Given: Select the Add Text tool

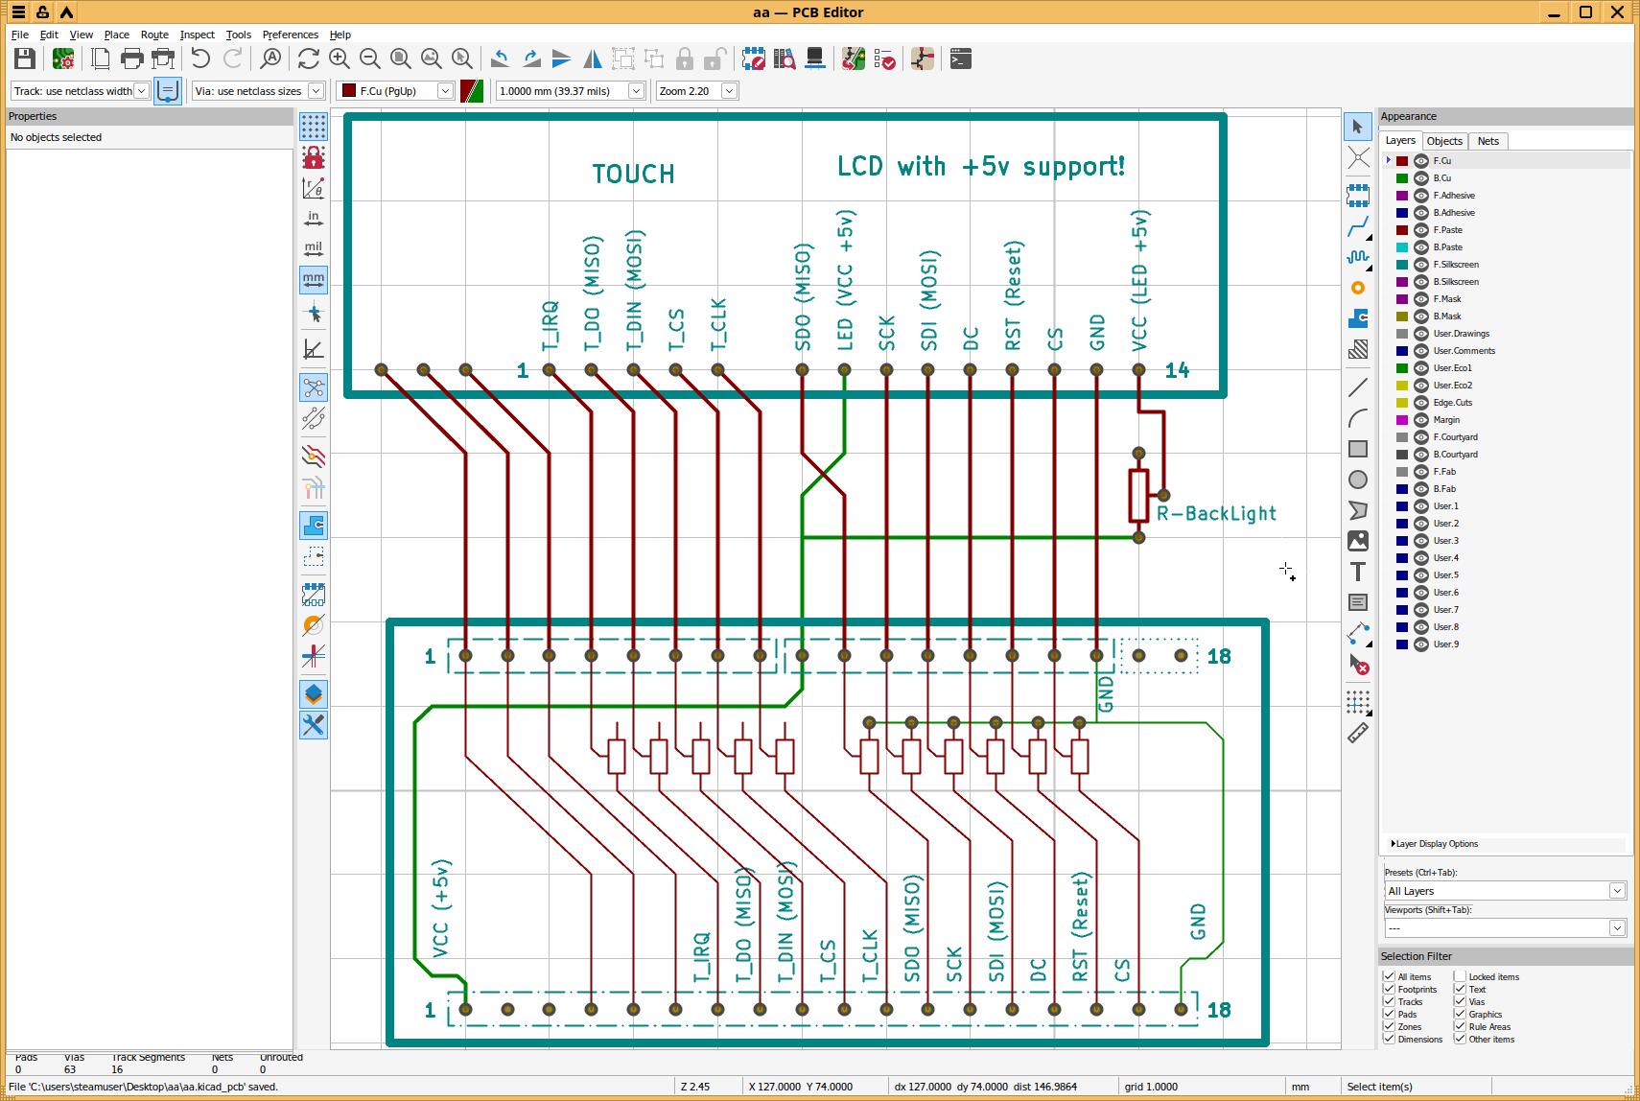Looking at the screenshot, I should point(1358,573).
